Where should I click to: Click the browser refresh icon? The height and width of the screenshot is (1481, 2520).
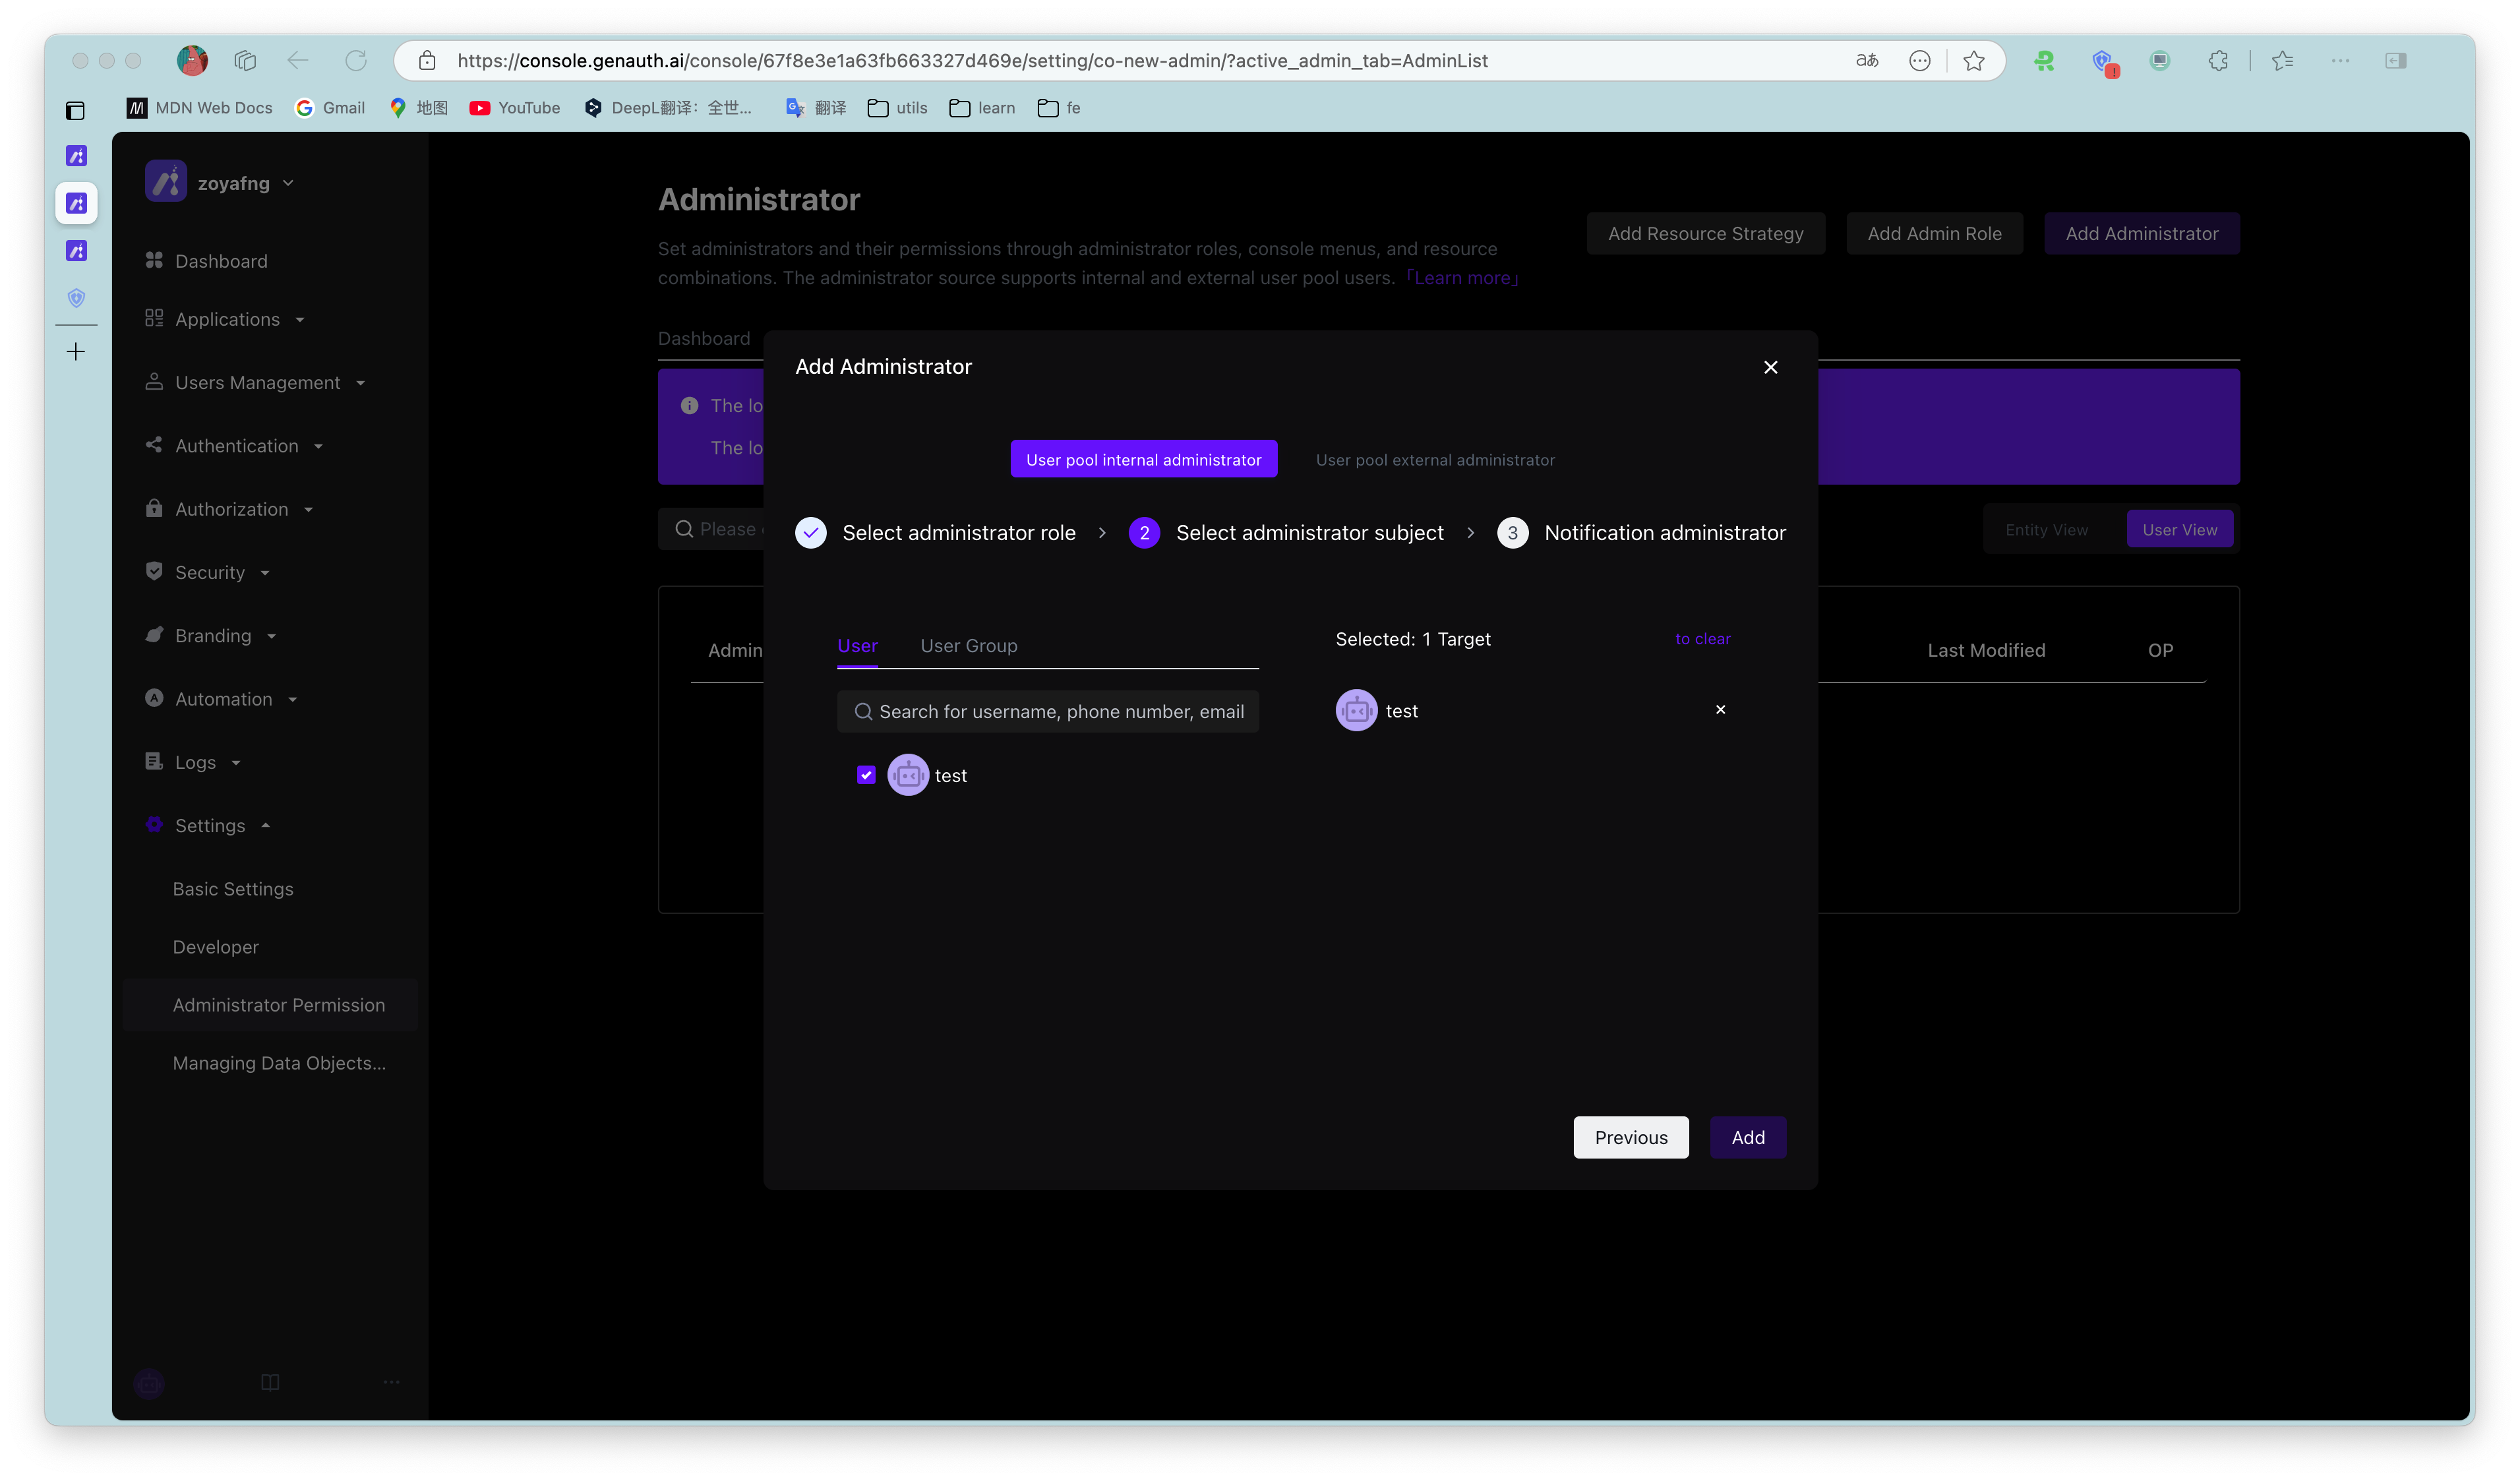point(356,61)
